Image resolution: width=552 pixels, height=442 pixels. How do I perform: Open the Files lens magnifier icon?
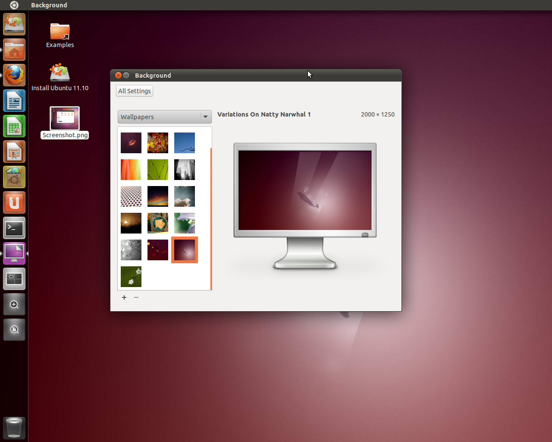[14, 330]
